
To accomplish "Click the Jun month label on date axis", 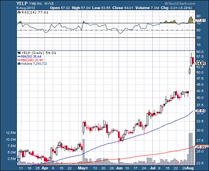I will point(119,168).
